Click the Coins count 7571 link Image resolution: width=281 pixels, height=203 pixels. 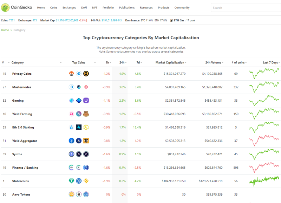click(12, 20)
